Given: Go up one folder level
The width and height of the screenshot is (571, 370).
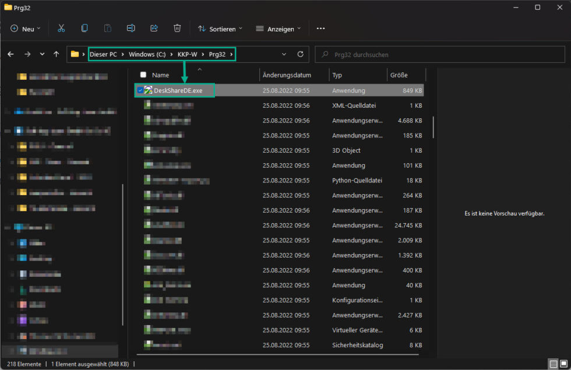Looking at the screenshot, I should pyautogui.click(x=56, y=54).
